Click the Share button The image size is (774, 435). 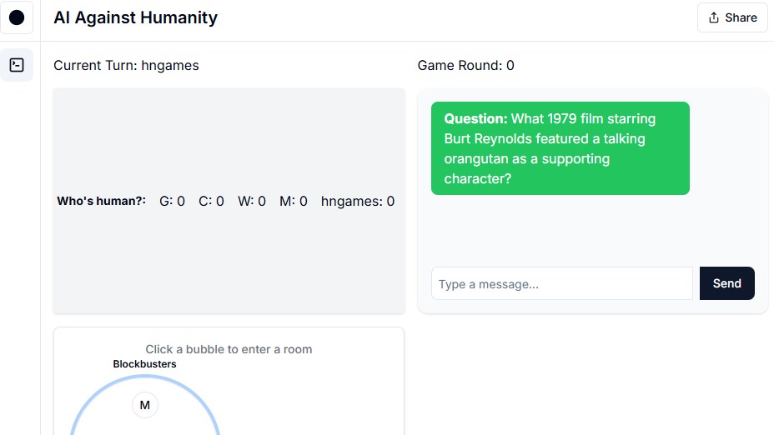(732, 17)
